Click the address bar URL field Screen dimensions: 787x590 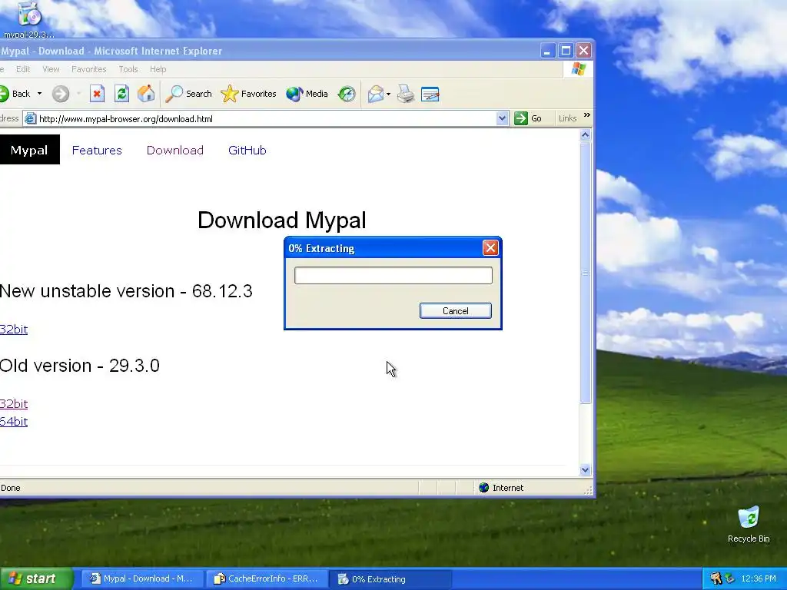point(267,119)
